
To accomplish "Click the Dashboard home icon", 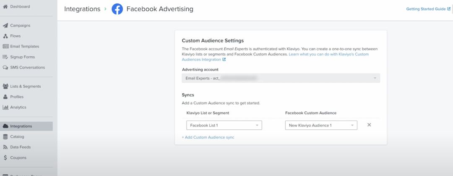I will click(x=5, y=7).
